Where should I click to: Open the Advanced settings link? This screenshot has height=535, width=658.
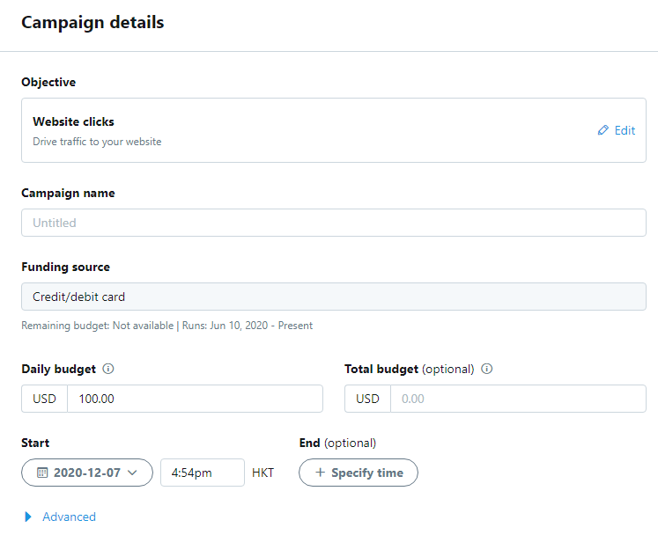[69, 517]
